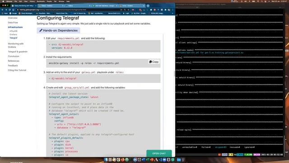Click the address bar URL
Viewport: 289px width, 163px height.
pos(52,10)
